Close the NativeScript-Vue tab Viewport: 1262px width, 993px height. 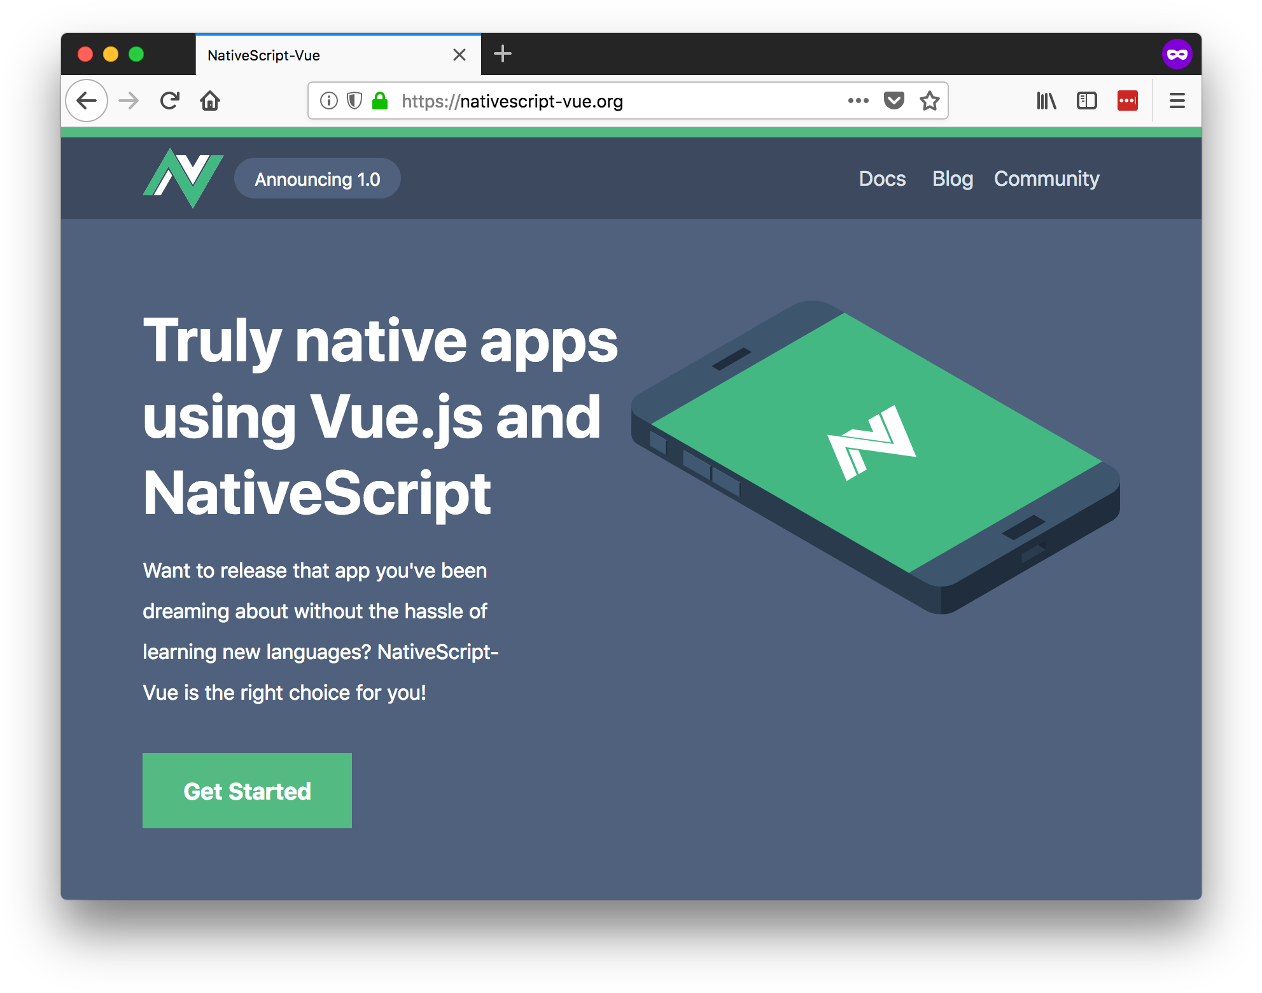(x=459, y=55)
